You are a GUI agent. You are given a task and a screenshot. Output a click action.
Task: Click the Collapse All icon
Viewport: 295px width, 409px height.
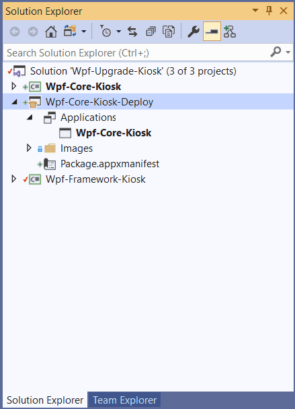coord(151,32)
